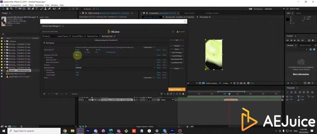317x134 pixels.
Task: Toggle transparency grid in composition viewer
Action: [204, 83]
